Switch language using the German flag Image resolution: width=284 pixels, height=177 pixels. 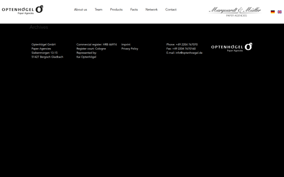point(273,12)
